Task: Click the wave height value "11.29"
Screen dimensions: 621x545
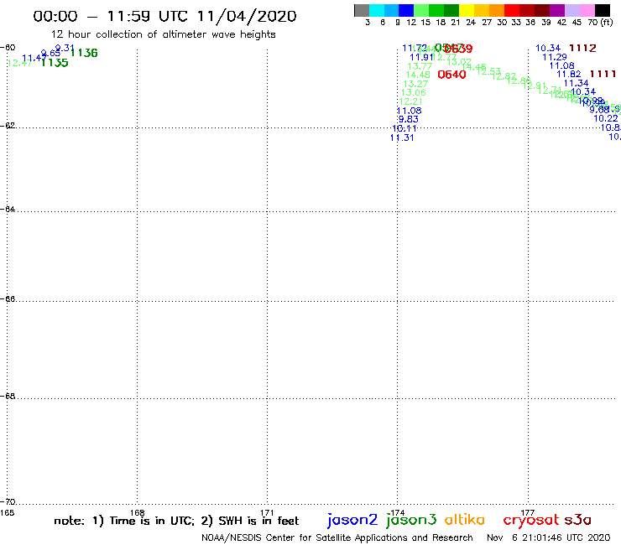Action: (555, 57)
